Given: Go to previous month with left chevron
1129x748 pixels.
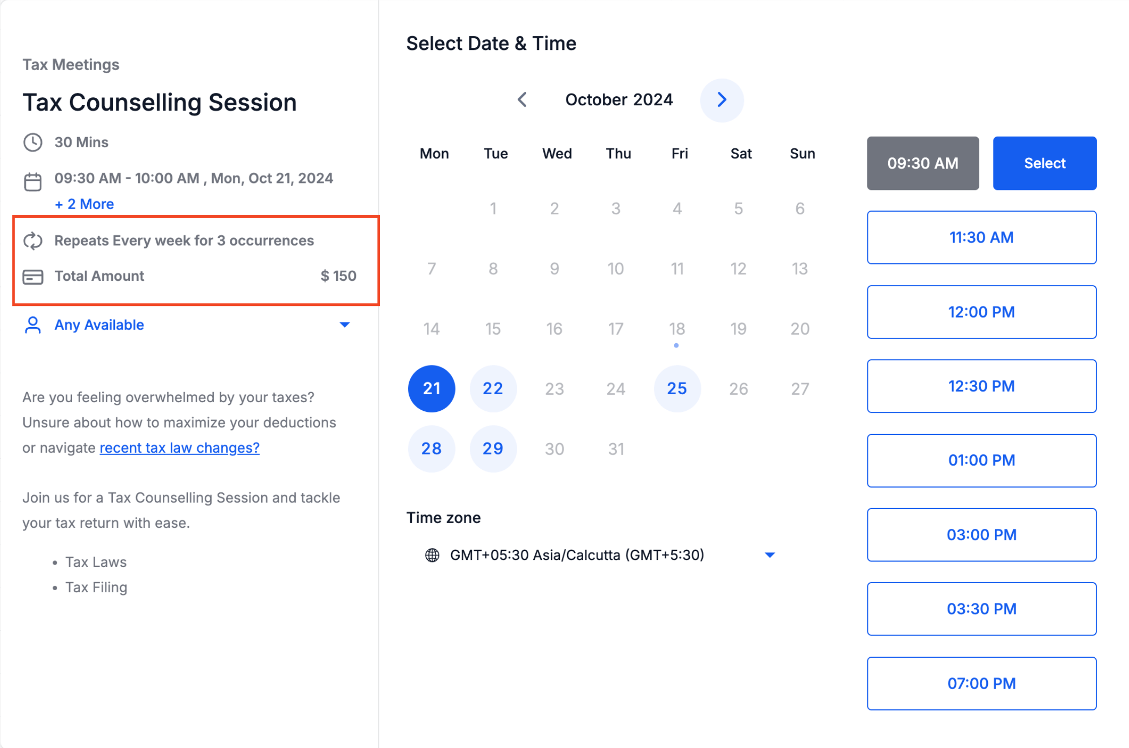Looking at the screenshot, I should [x=522, y=100].
